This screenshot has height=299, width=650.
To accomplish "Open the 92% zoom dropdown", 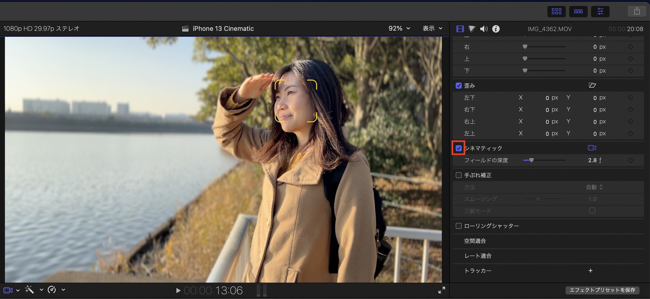I will point(399,29).
